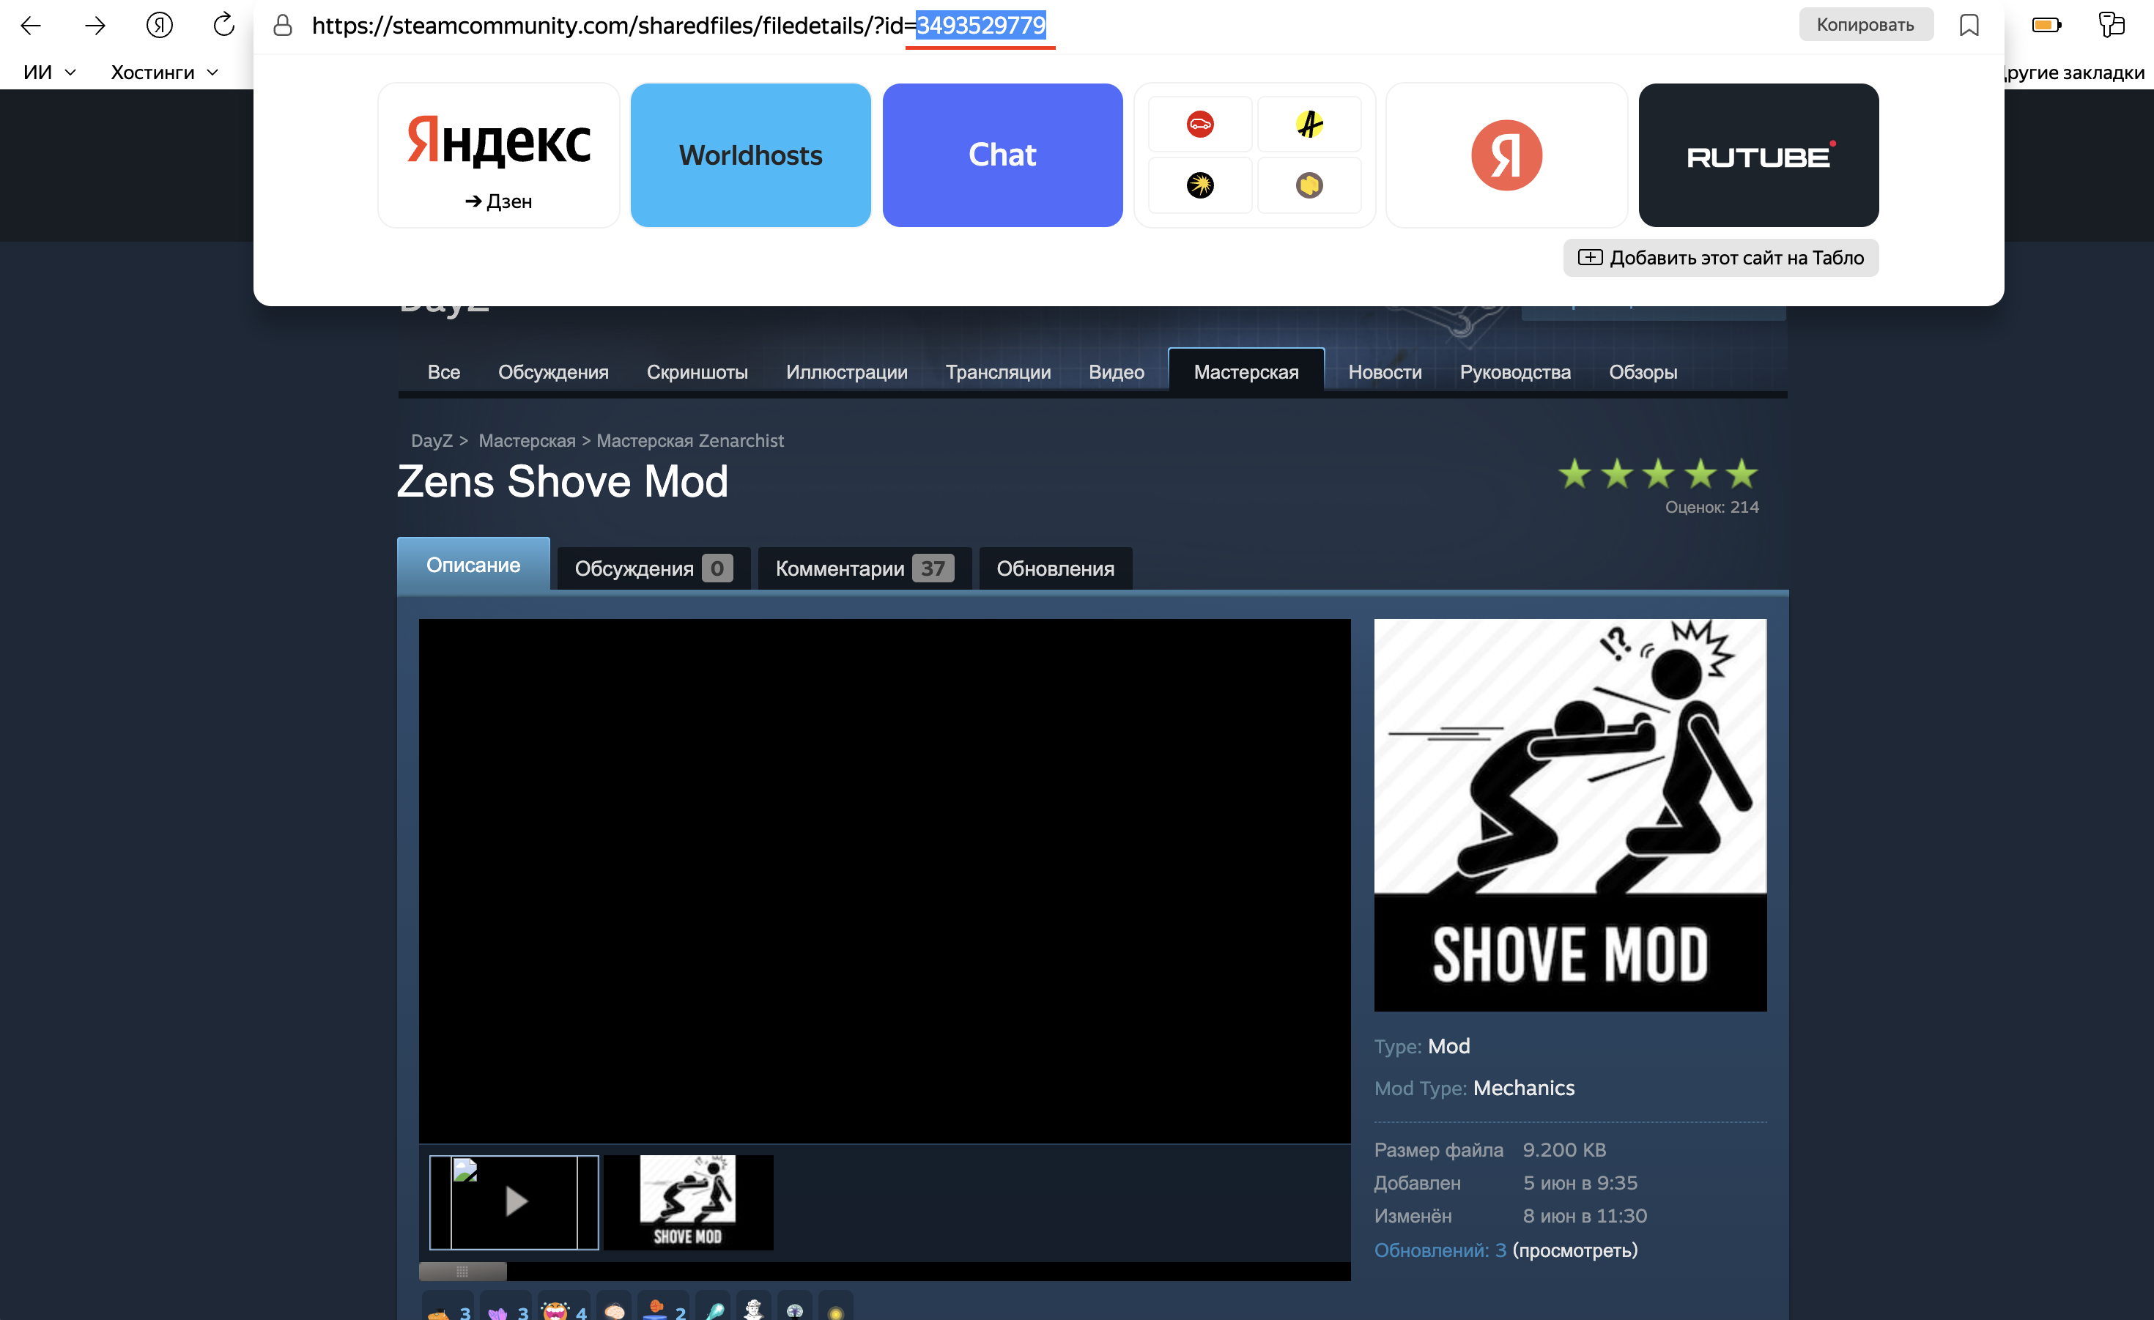Viewport: 2154px width, 1320px height.
Task: Select the SHOVE MOD image thumbnail
Action: point(688,1202)
